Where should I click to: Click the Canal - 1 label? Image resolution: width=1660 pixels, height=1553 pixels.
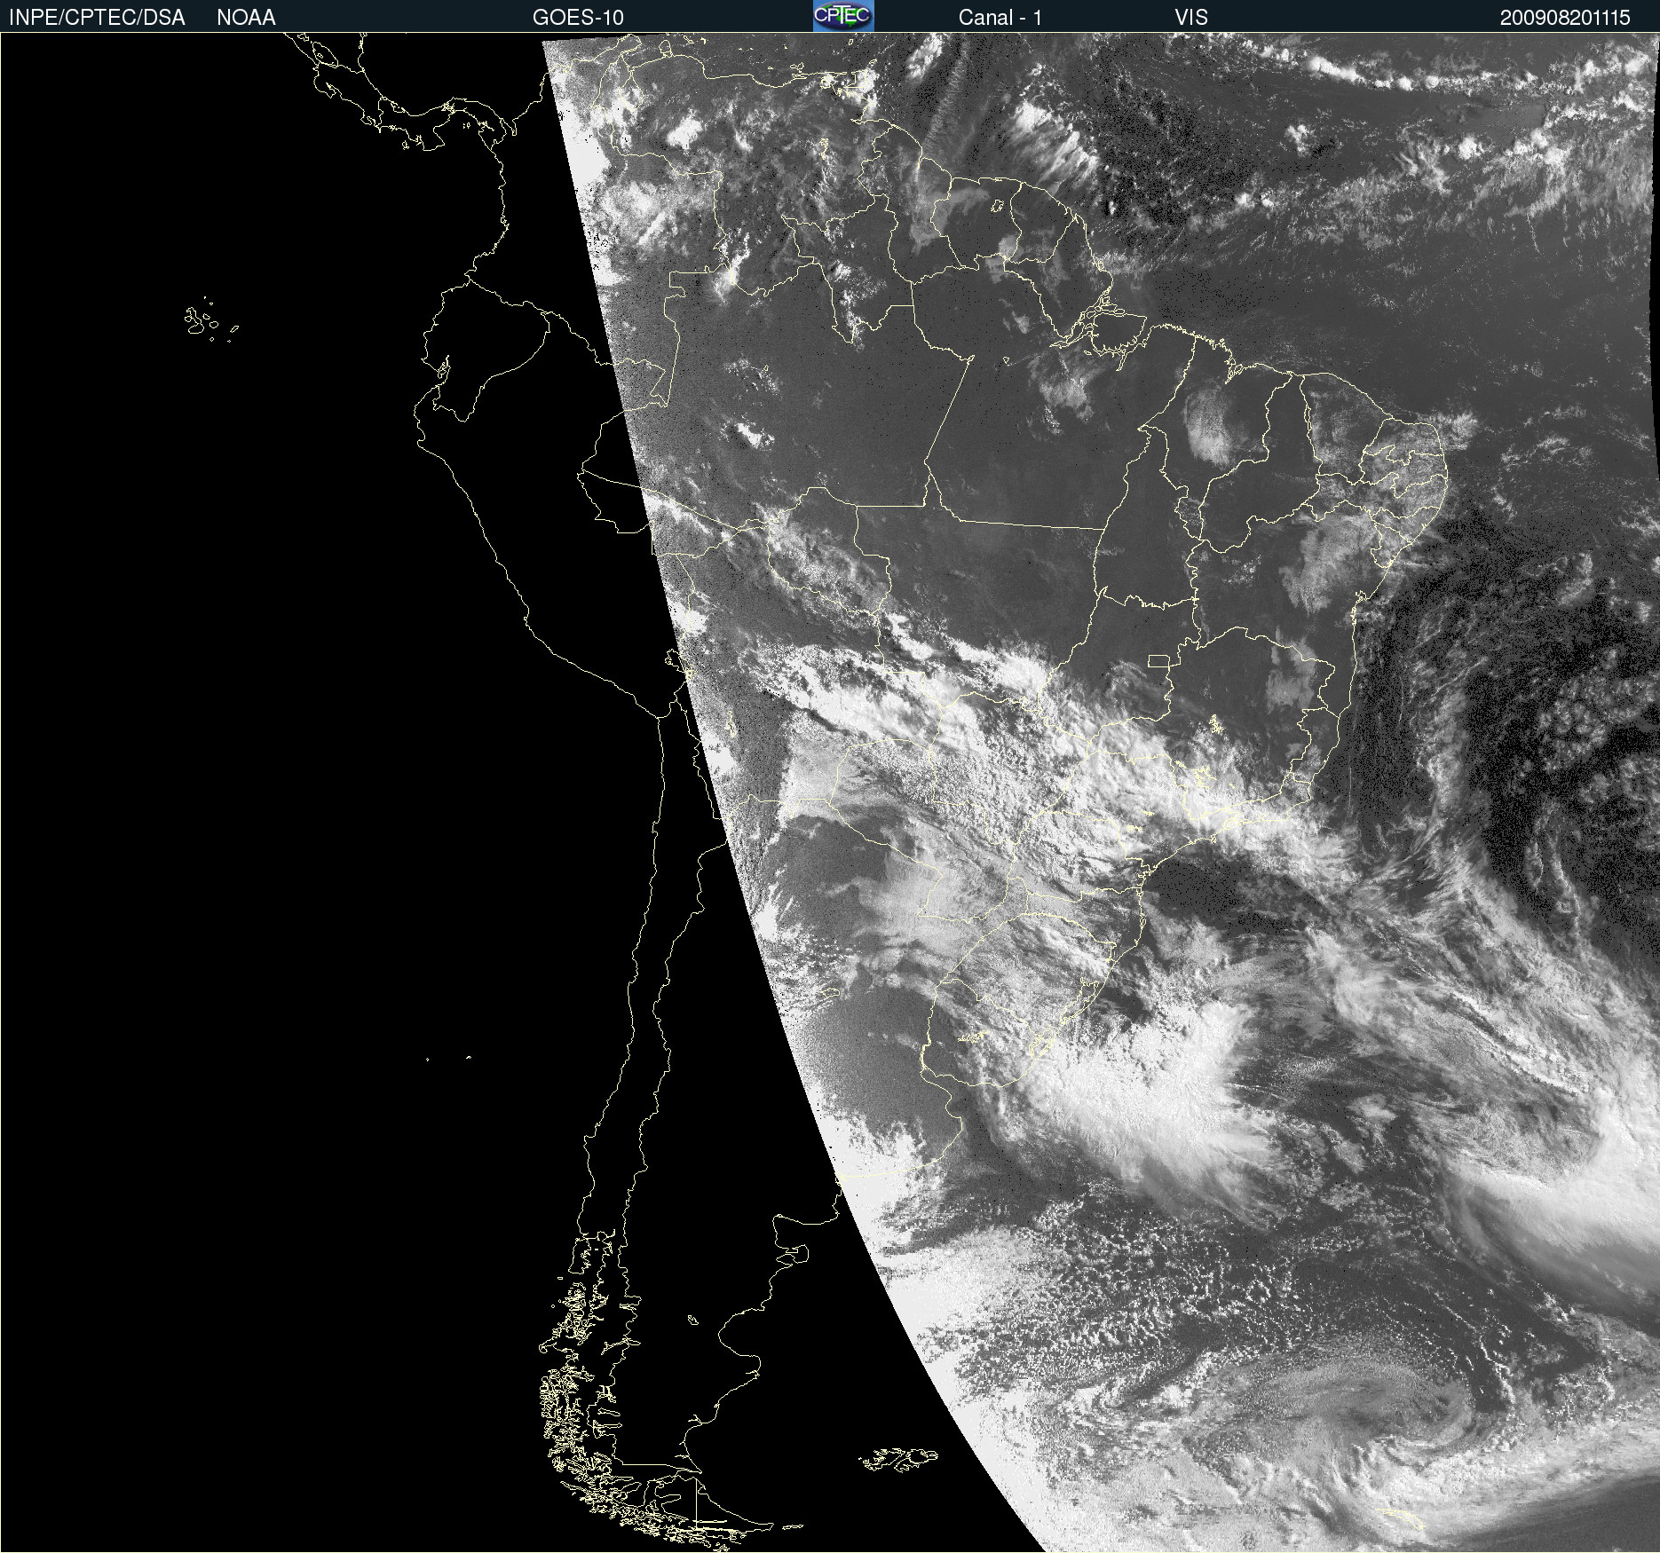1000,18
